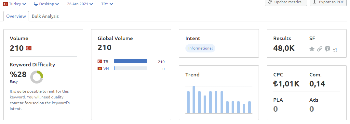
Task: Open the 26 Ara 2021 date dropdown
Action: [80, 4]
